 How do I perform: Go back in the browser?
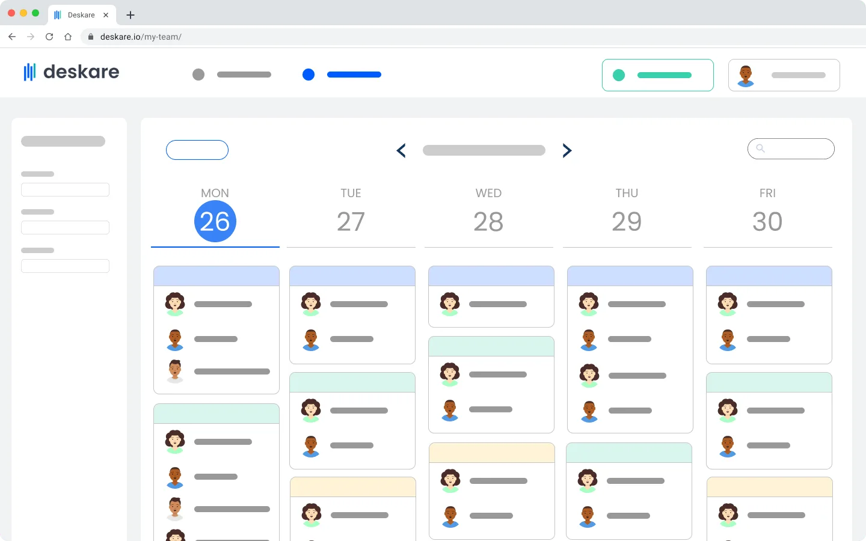pos(12,37)
